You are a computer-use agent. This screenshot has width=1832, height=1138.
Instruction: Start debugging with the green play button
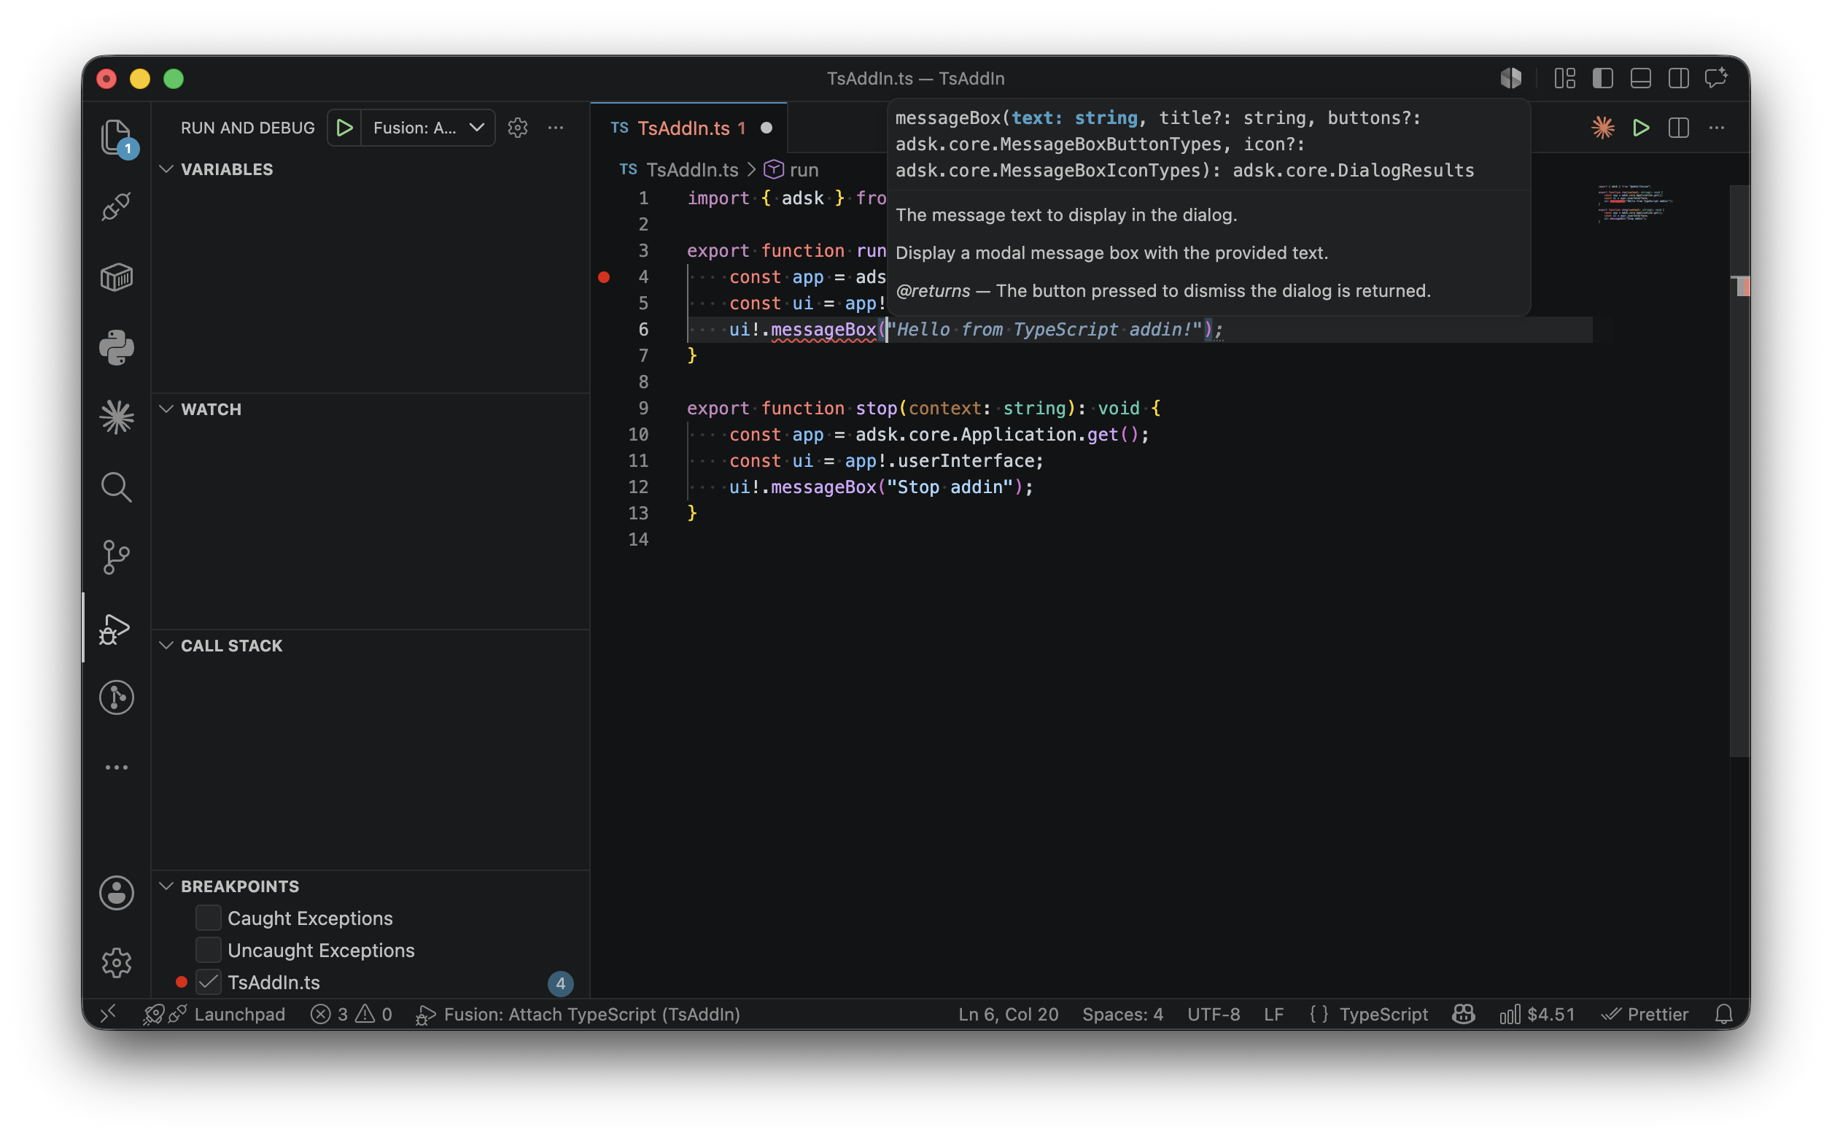click(344, 128)
